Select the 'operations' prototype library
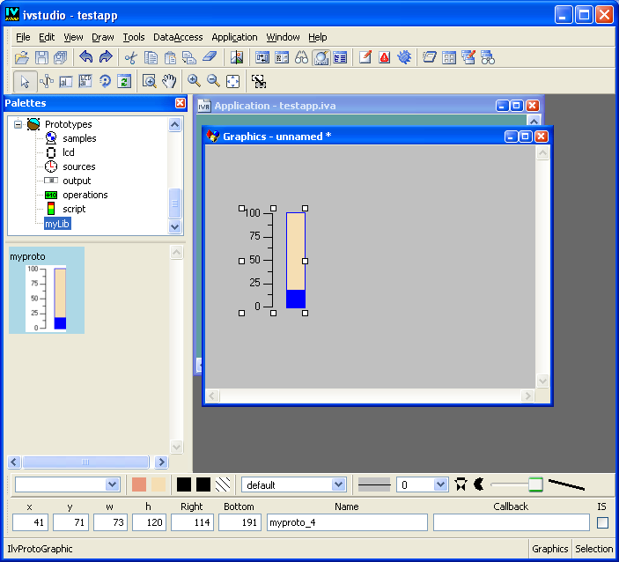The height and width of the screenshot is (562, 619). click(x=85, y=195)
